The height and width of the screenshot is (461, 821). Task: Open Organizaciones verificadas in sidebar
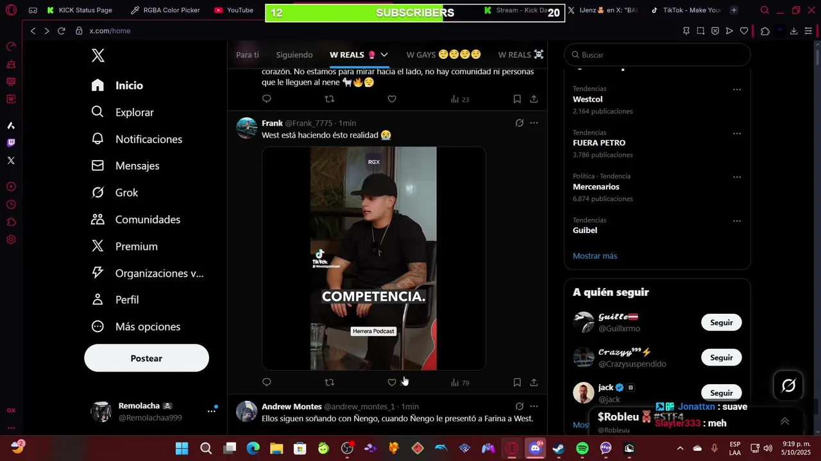click(x=148, y=273)
